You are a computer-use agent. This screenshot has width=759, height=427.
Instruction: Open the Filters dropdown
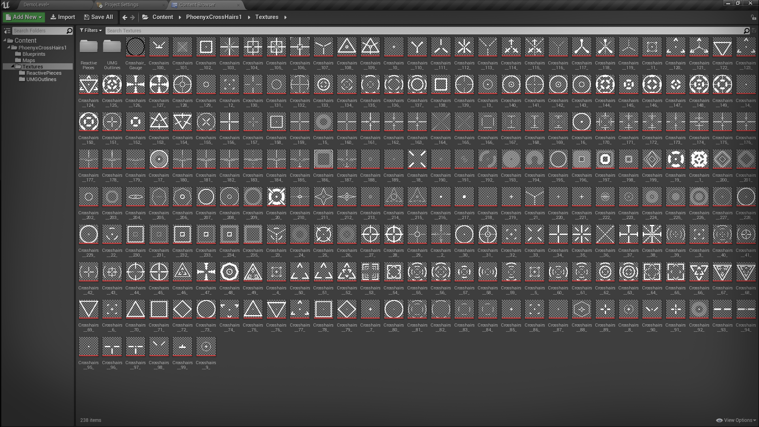[91, 30]
